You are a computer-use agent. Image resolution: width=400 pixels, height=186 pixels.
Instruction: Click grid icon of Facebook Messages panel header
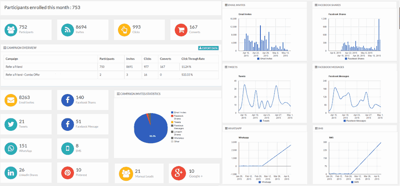(316, 67)
